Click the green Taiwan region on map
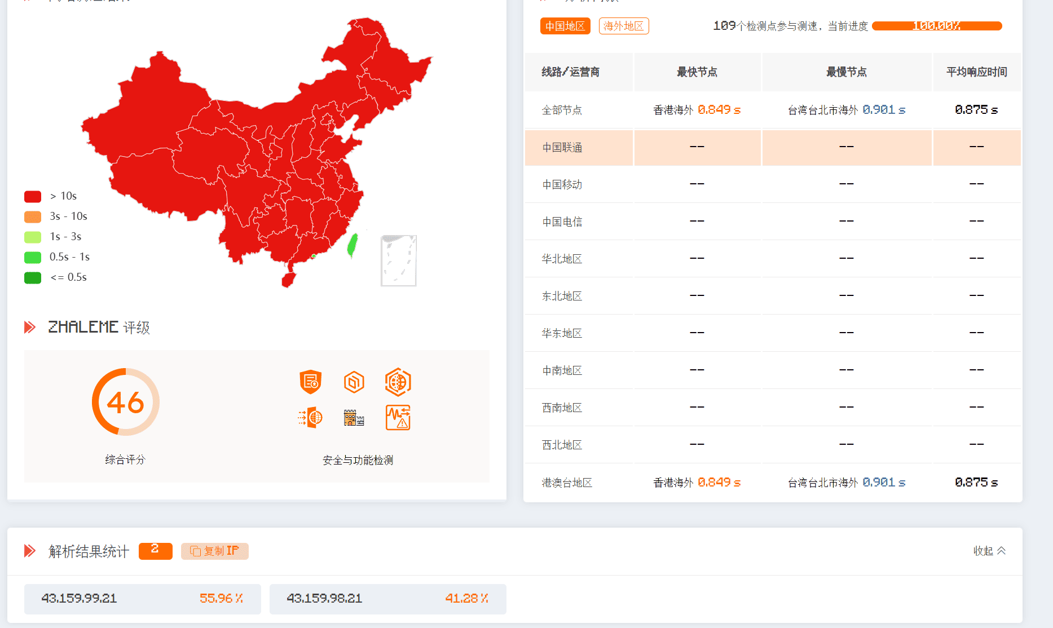The image size is (1053, 628). pos(353,245)
